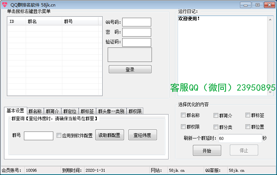Click the 欢迎使用! log text
This screenshot has width=277, height=175.
pos(189,18)
